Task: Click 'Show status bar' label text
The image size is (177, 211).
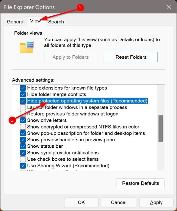Action: pyautogui.click(x=45, y=146)
